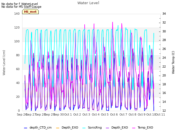
Task: Click the Oct 11 x-axis tick label
Action: pyautogui.click(x=160, y=114)
